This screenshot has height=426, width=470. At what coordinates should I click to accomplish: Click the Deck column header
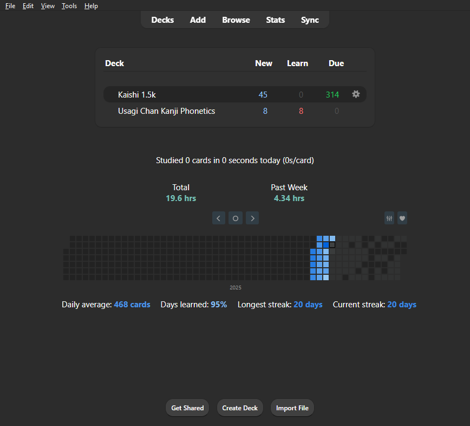(114, 63)
